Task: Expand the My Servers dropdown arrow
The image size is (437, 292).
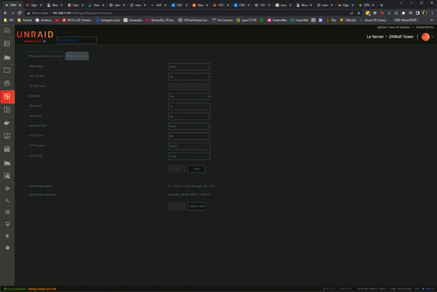Action: tap(432, 37)
